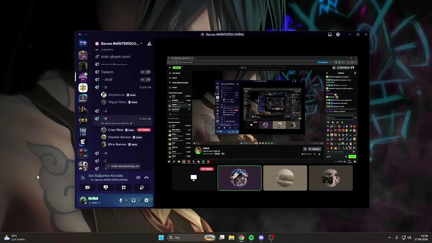This screenshot has width=432, height=243.
Task: Set channel status via Bir kanal durumu belirle
Action: pos(117,123)
